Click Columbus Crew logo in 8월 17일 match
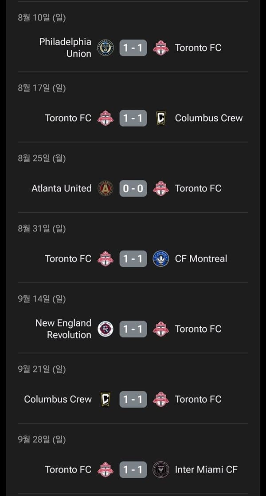Viewport: 266px width, 496px height. (x=161, y=118)
